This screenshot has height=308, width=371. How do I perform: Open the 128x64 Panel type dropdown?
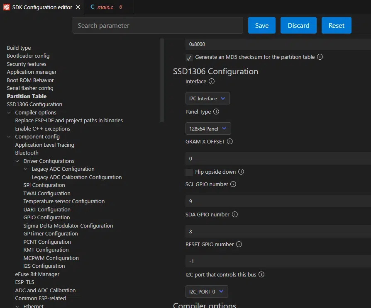coord(208,129)
